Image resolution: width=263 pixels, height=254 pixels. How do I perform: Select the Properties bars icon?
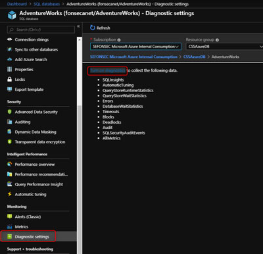click(9, 69)
